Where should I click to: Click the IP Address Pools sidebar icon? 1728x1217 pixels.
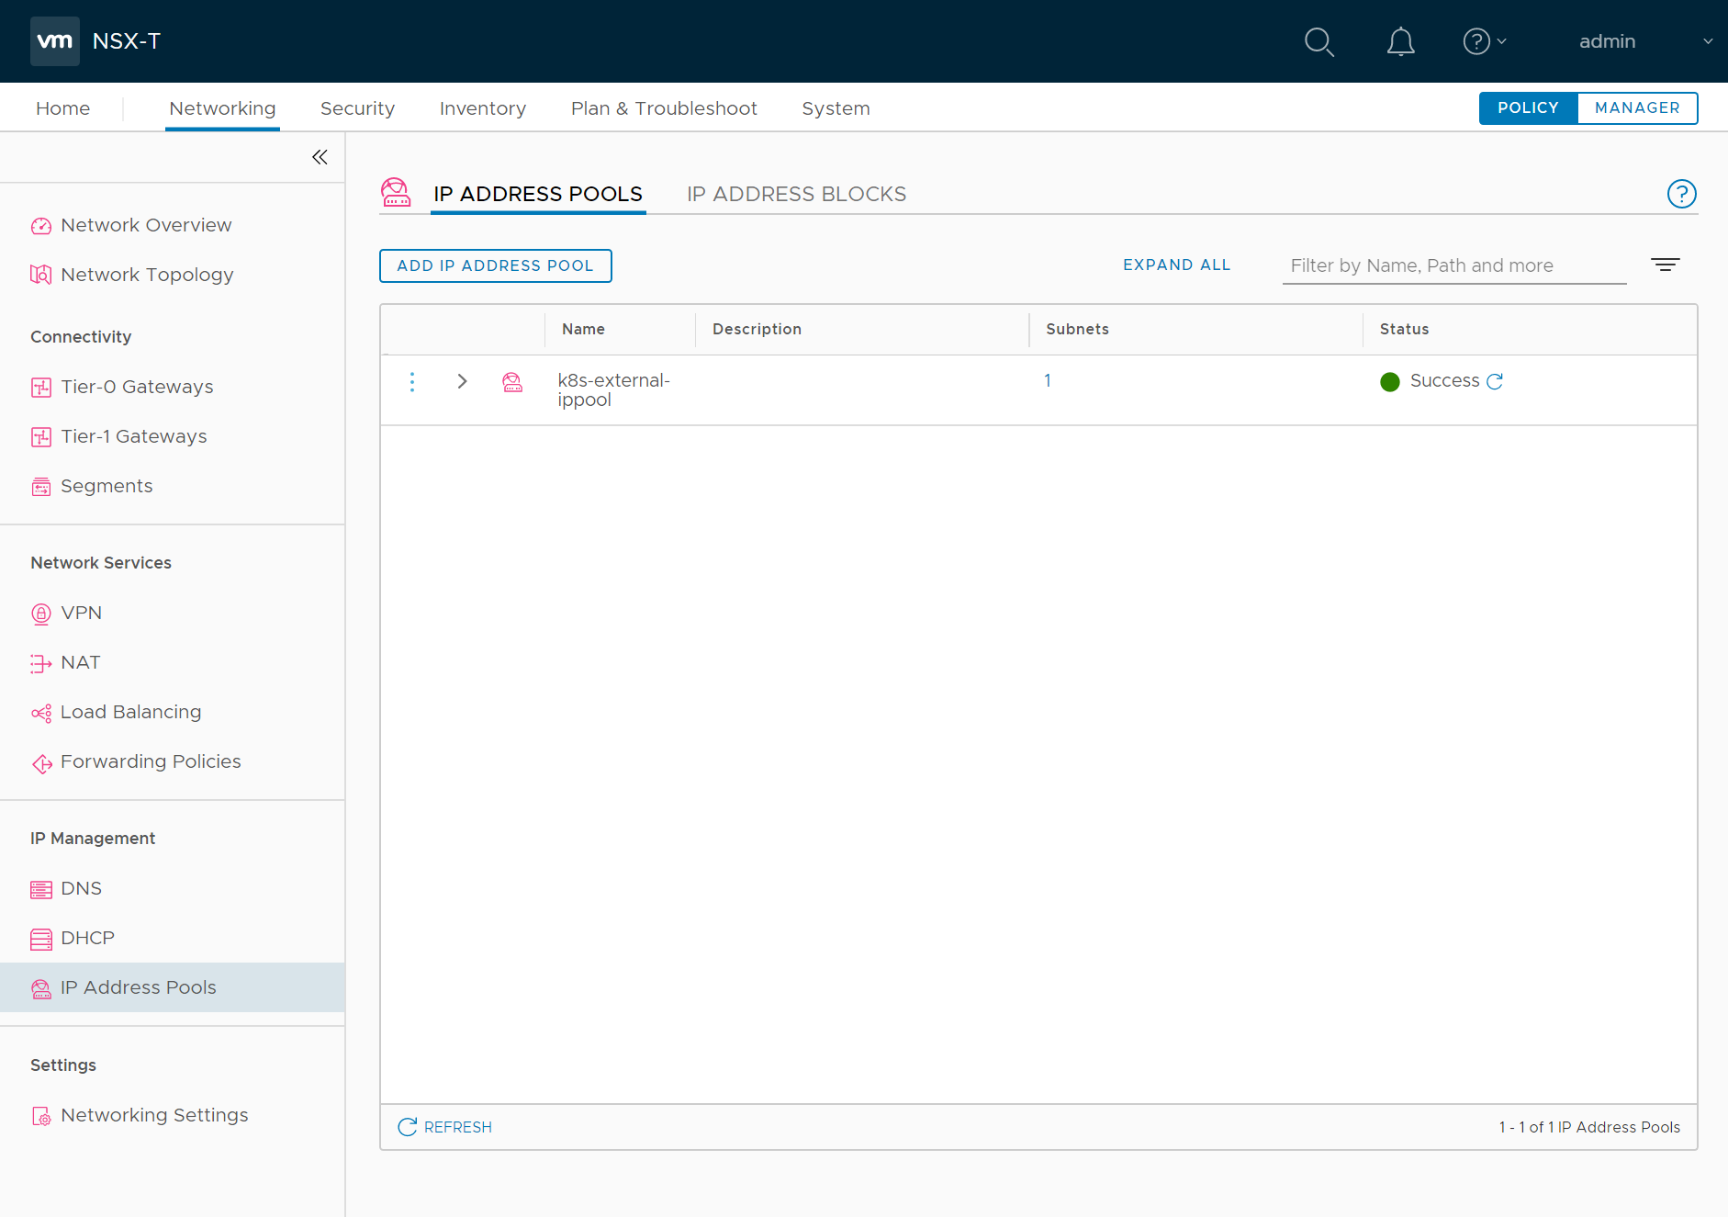coord(41,988)
